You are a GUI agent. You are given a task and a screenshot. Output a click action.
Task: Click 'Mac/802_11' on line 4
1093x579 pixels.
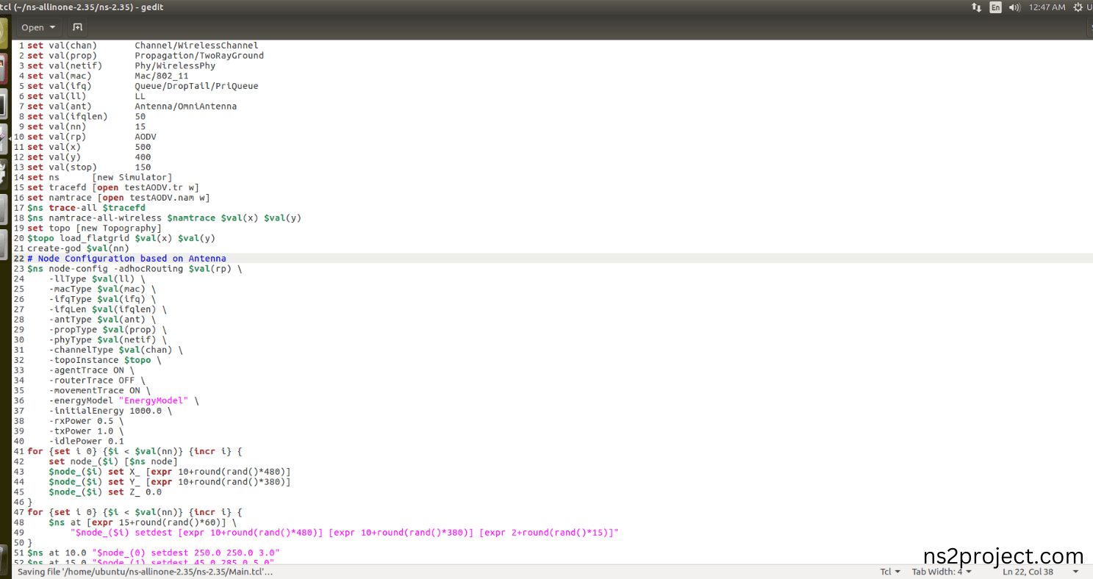tap(162, 76)
